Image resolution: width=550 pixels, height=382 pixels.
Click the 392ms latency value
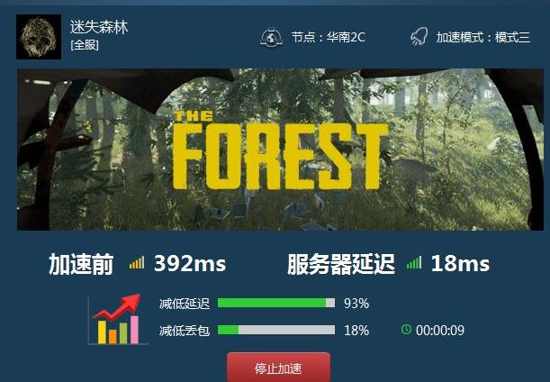(x=190, y=263)
